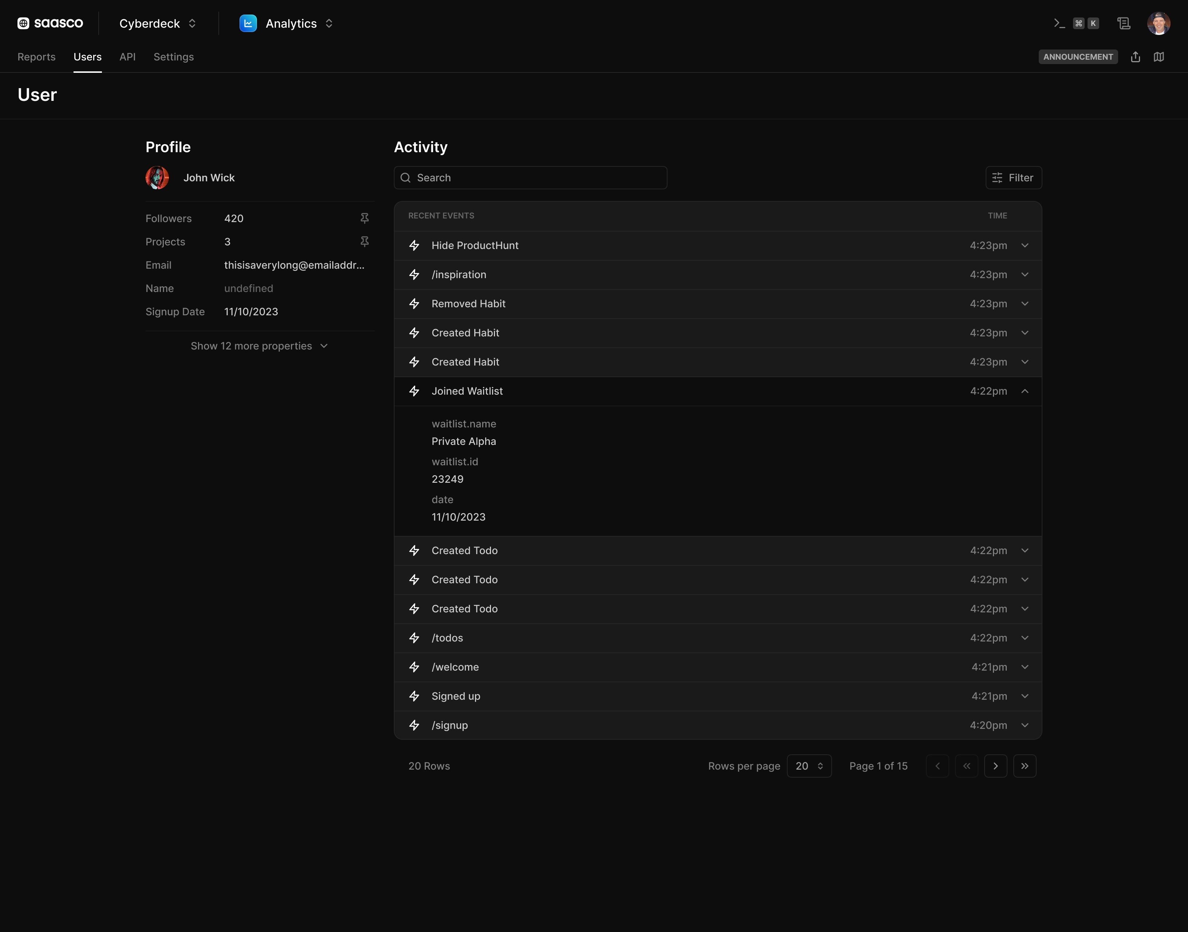The height and width of the screenshot is (932, 1188).
Task: Click the share export icon
Action: (x=1136, y=57)
